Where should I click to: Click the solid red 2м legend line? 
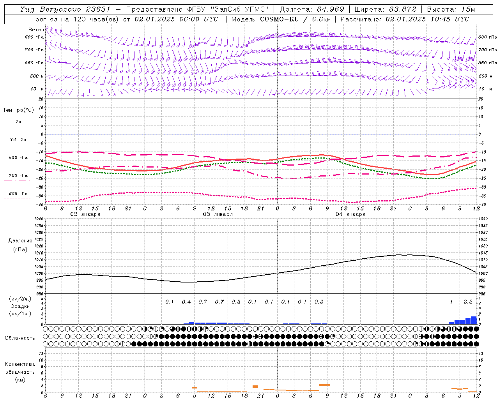coord(18,126)
